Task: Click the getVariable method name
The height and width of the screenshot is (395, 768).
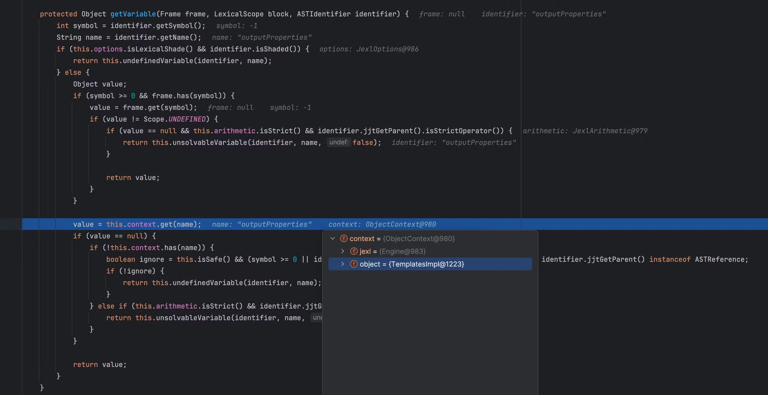Action: (133, 14)
